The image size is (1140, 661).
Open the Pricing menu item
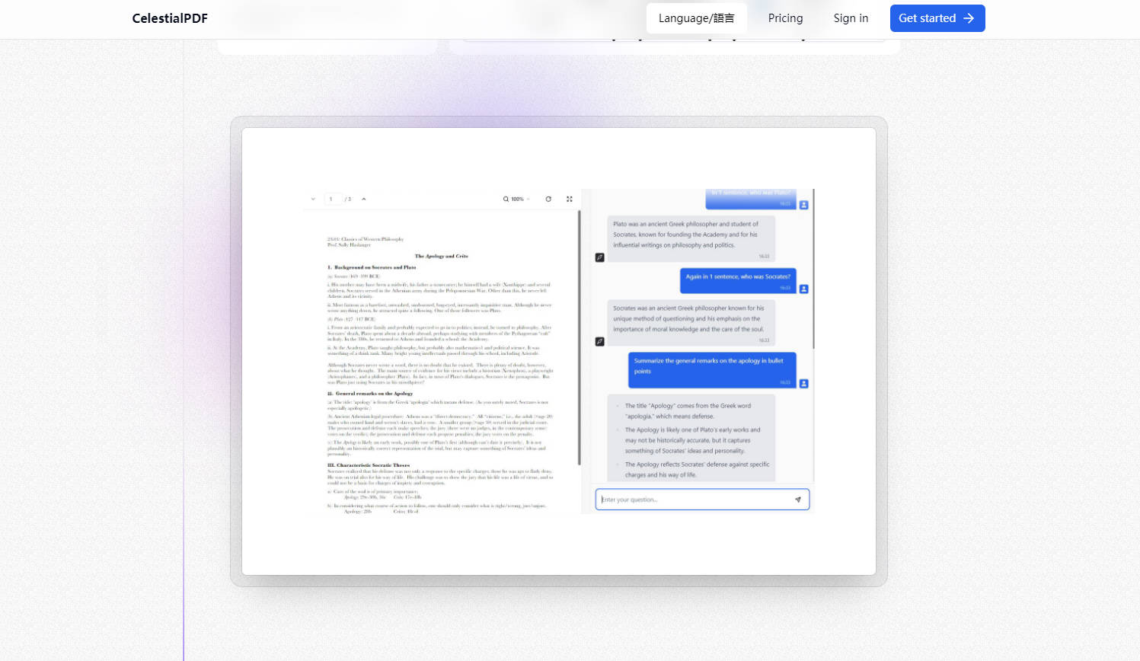coord(785,18)
